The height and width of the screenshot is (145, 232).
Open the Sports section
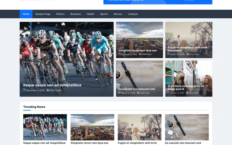(x=104, y=14)
